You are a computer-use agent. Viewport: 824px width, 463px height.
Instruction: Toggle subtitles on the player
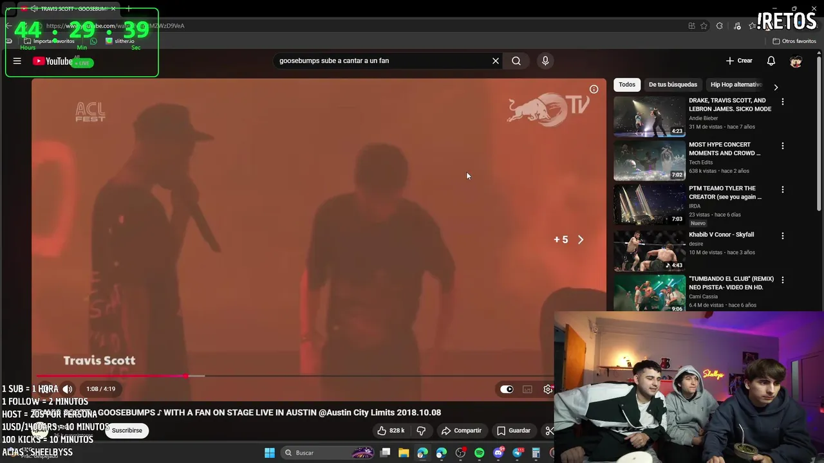tap(527, 389)
